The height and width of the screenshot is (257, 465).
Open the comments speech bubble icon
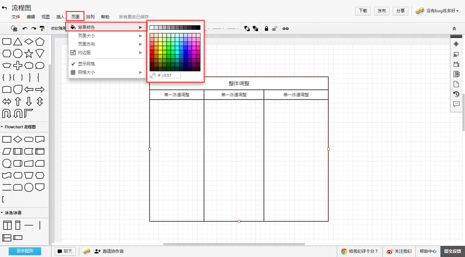coord(456,104)
